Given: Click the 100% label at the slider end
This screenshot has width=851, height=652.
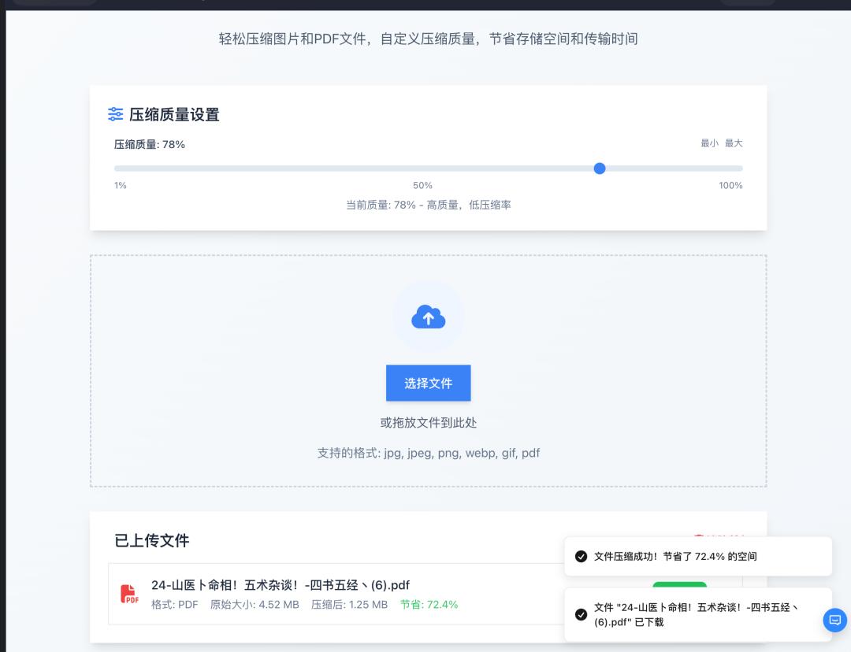Looking at the screenshot, I should (x=730, y=185).
